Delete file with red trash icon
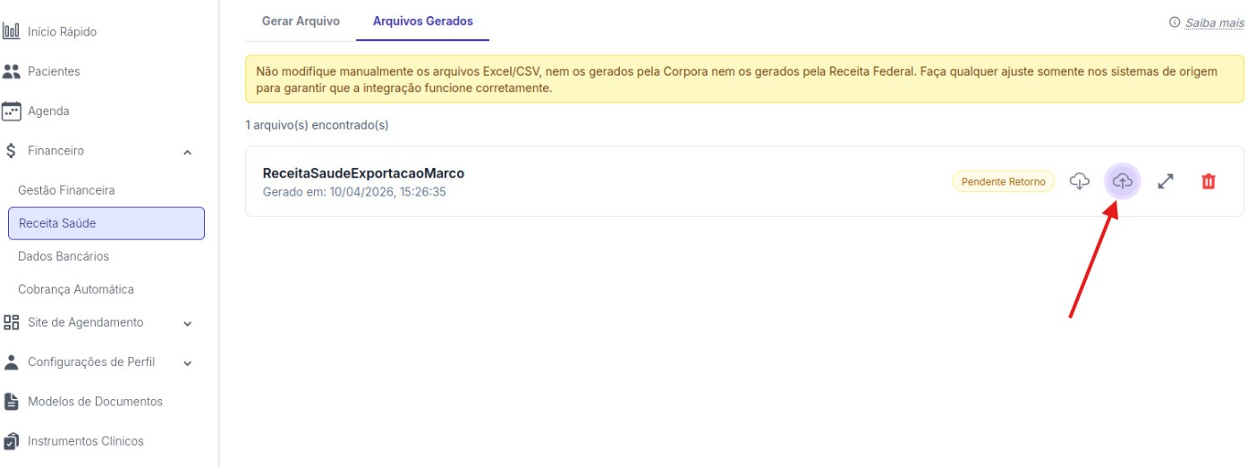The image size is (1256, 467). [1208, 181]
